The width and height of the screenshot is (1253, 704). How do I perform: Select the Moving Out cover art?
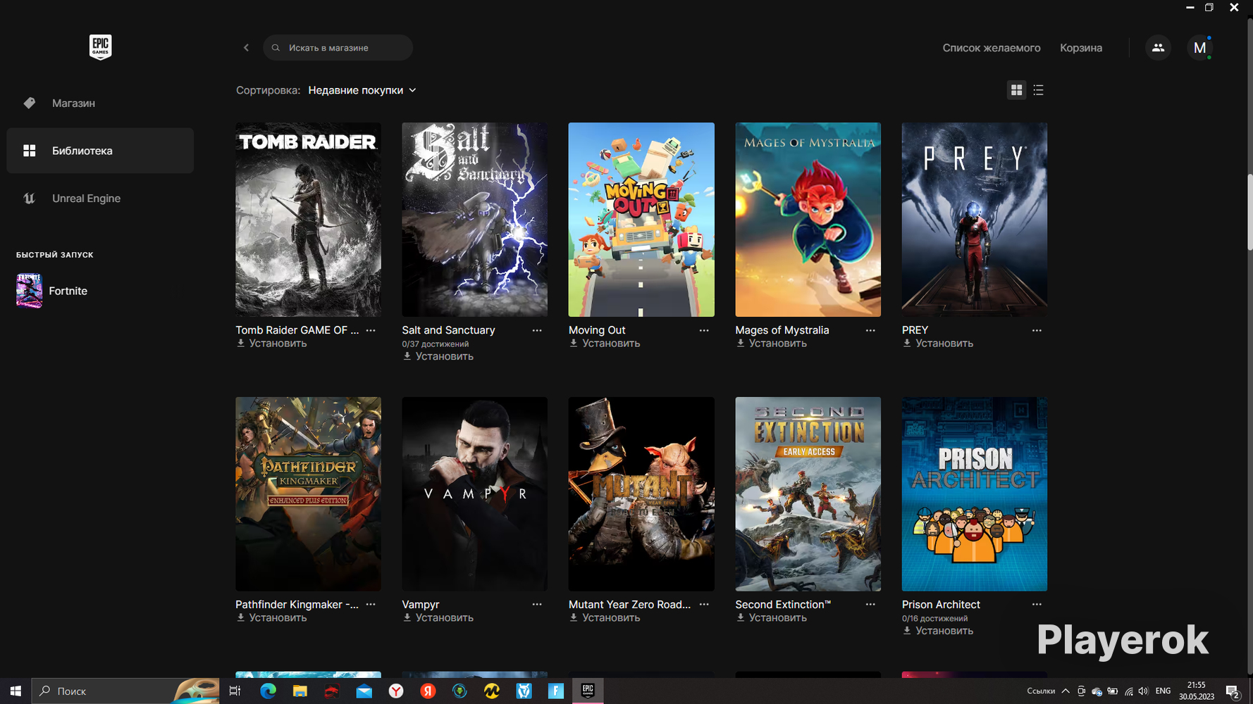[641, 220]
